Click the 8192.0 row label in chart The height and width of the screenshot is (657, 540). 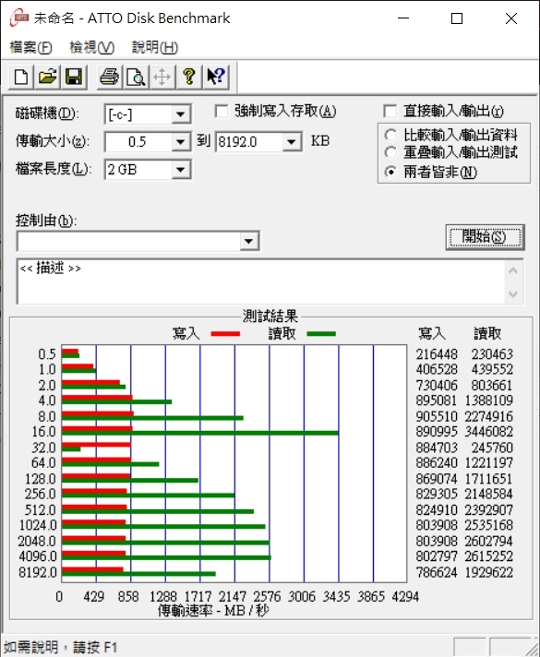pyautogui.click(x=37, y=572)
